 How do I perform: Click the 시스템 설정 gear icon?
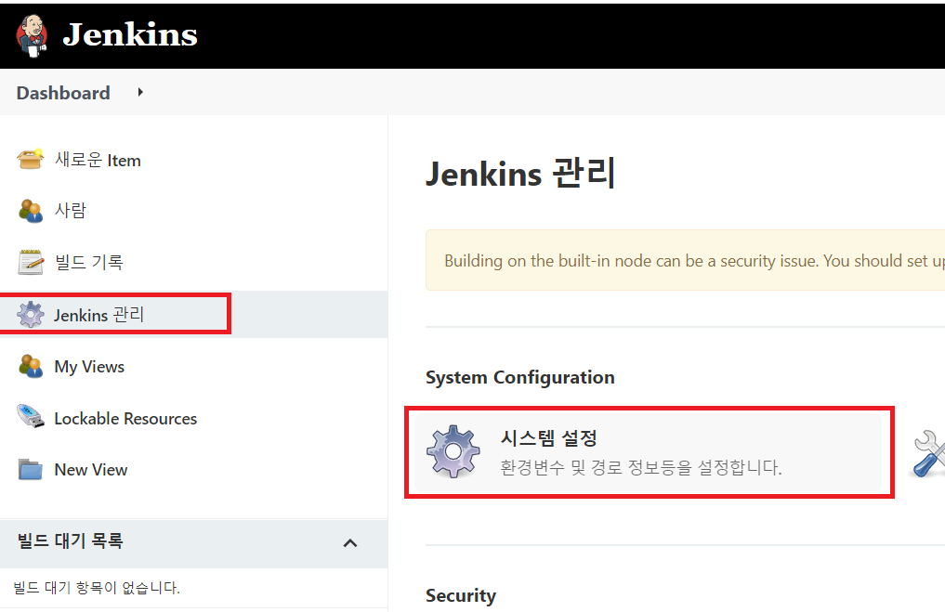[x=453, y=451]
